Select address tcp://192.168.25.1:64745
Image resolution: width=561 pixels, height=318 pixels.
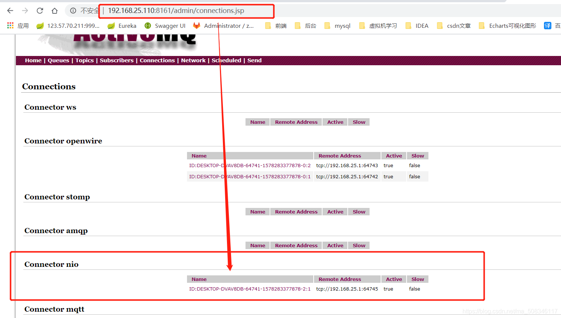tap(347, 289)
